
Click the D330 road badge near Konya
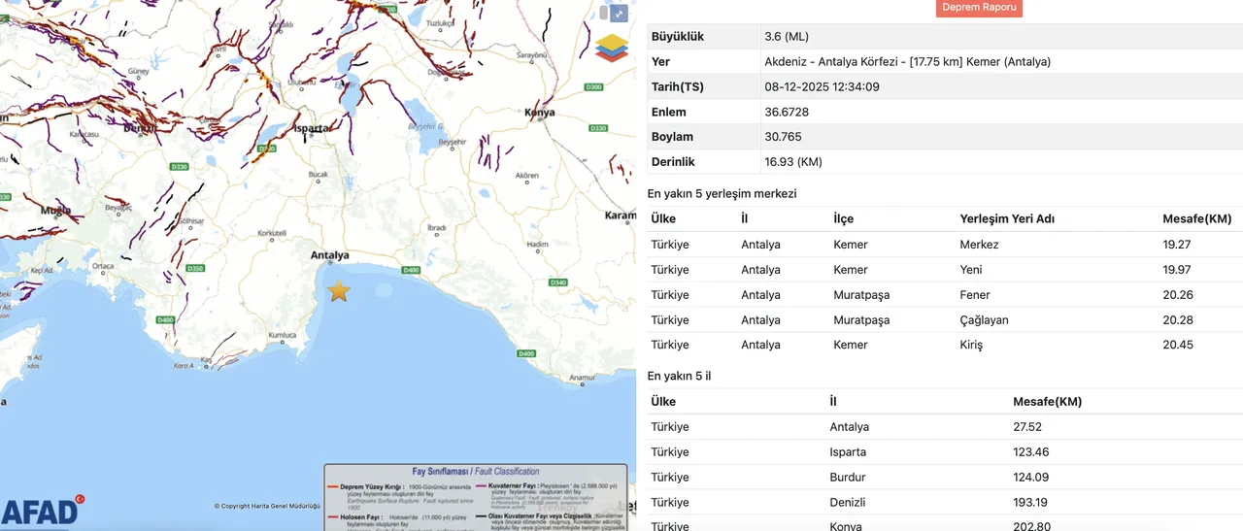(x=598, y=128)
